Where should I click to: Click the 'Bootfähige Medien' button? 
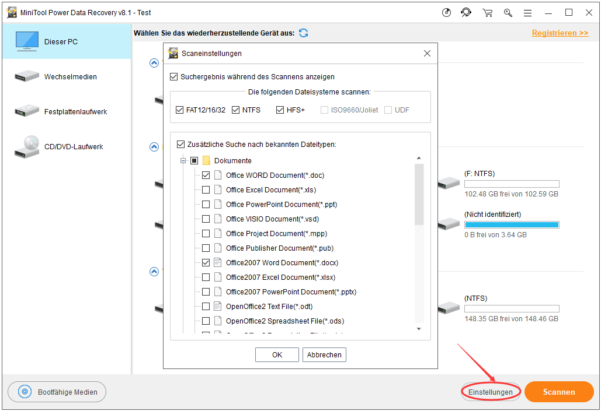point(57,392)
